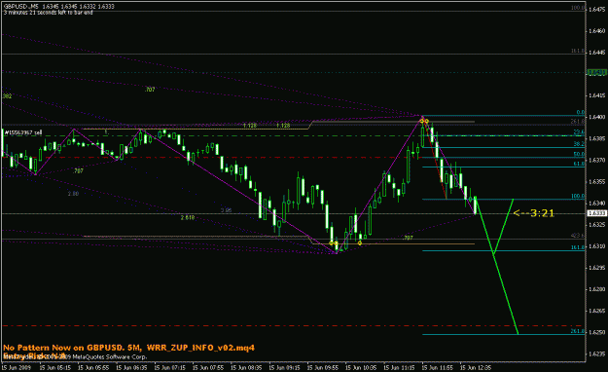Click the 1.6370 price axis label
The height and width of the screenshot is (372, 608).
(x=597, y=160)
